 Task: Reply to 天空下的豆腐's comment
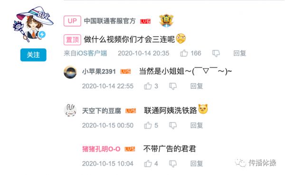[x=197, y=125]
